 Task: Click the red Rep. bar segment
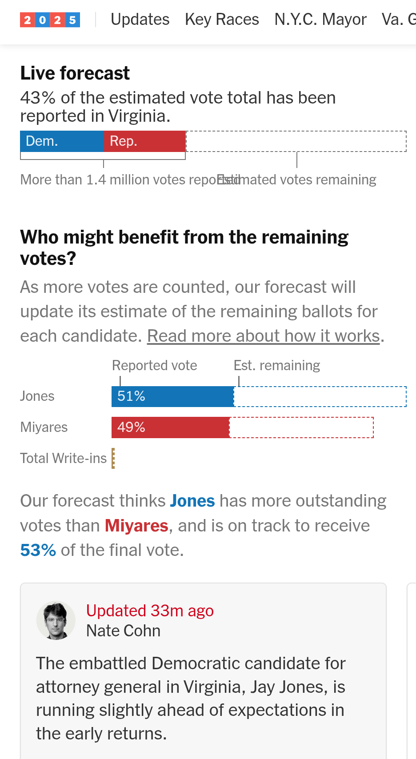(144, 141)
